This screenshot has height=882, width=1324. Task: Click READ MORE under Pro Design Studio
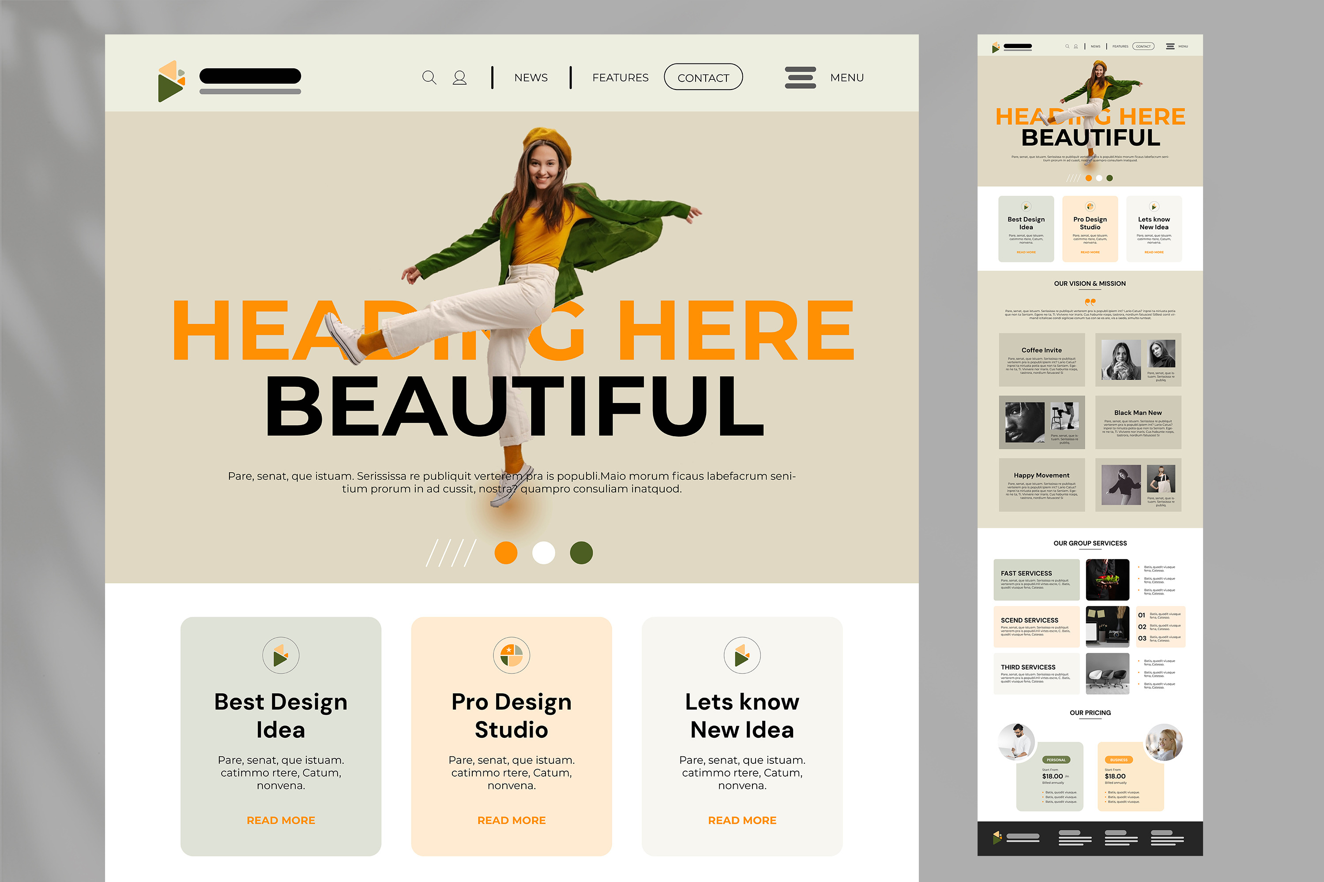pyautogui.click(x=511, y=820)
